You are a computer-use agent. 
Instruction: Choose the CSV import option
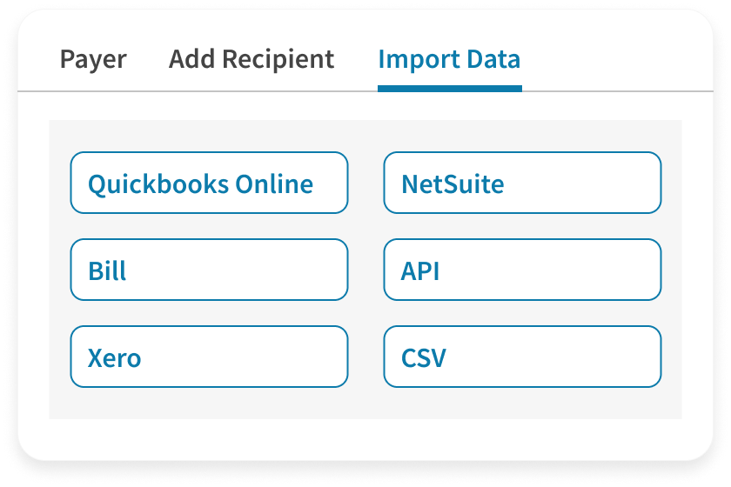click(522, 357)
